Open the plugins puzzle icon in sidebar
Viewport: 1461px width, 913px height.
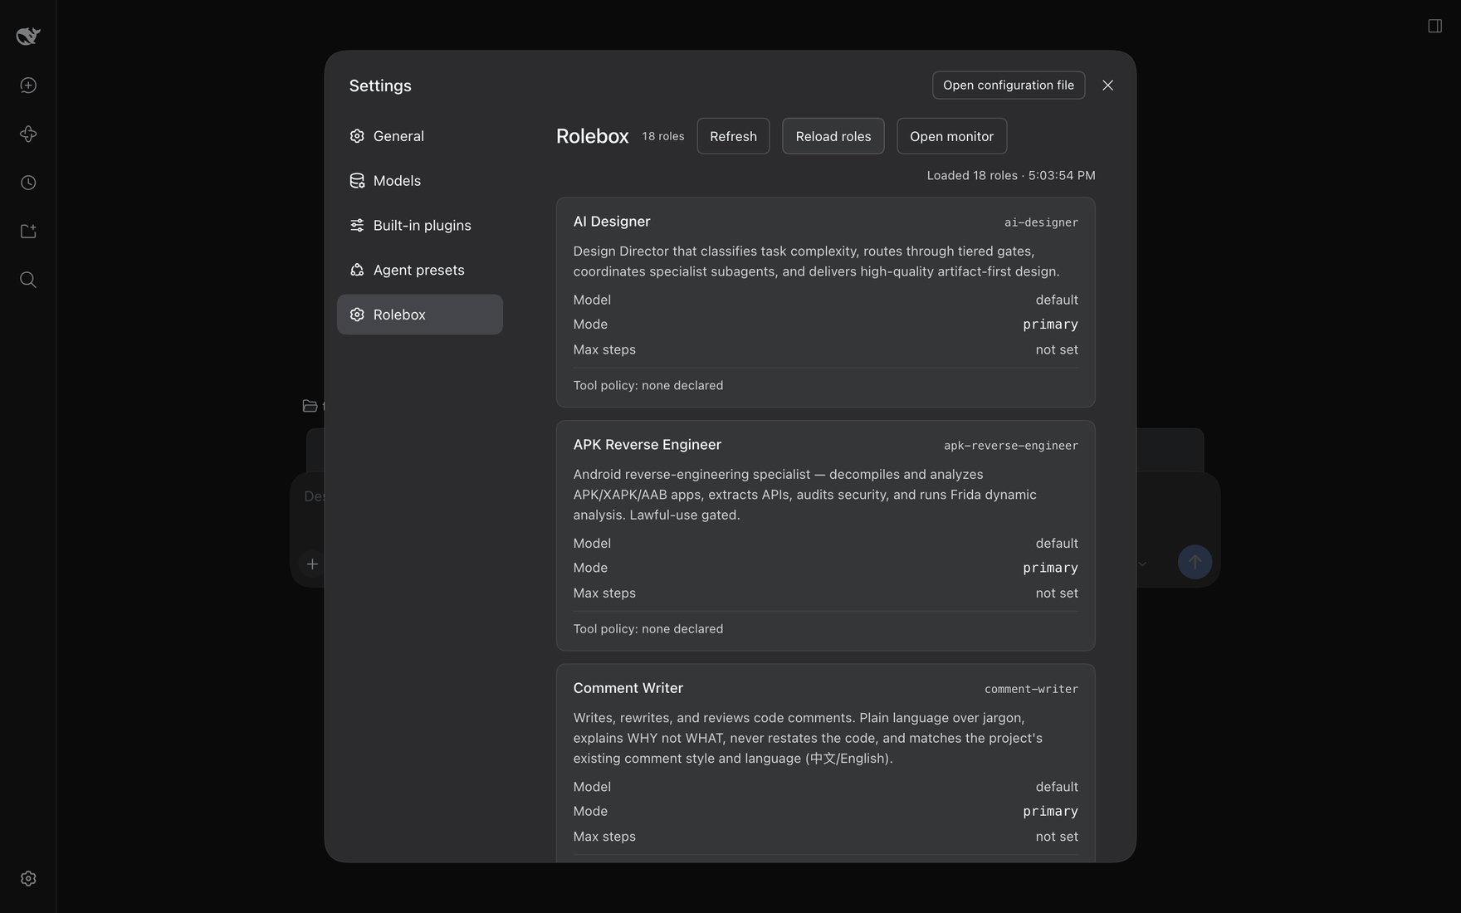(x=28, y=134)
